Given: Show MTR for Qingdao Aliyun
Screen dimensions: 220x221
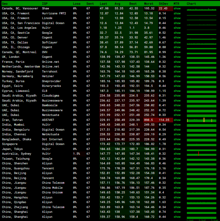Looking at the screenshot, I should (x=177, y=202).
